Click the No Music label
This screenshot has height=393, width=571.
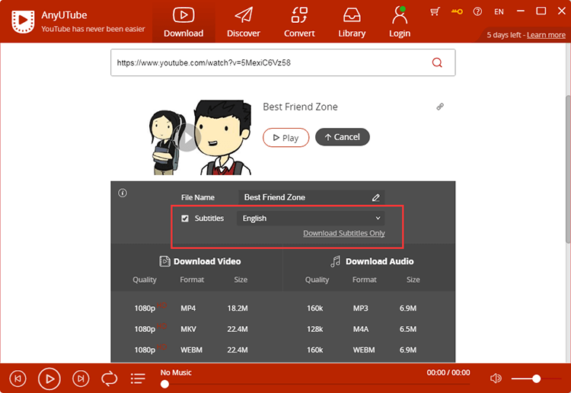coord(176,372)
